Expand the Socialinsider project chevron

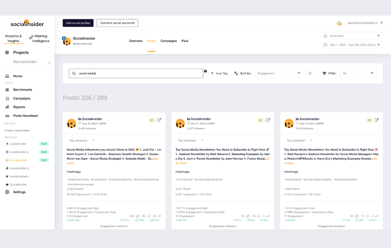tap(49, 63)
